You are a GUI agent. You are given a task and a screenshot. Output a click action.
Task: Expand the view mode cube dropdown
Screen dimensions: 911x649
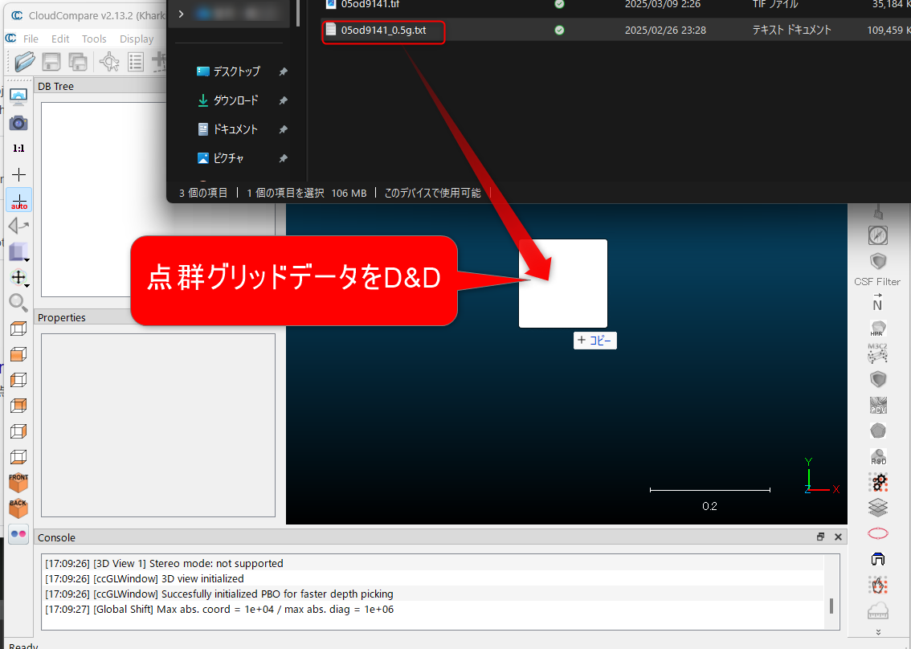pos(27,260)
